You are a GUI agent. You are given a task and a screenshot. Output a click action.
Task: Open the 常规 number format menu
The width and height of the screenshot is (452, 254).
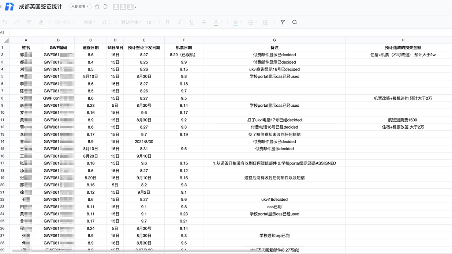(90, 22)
